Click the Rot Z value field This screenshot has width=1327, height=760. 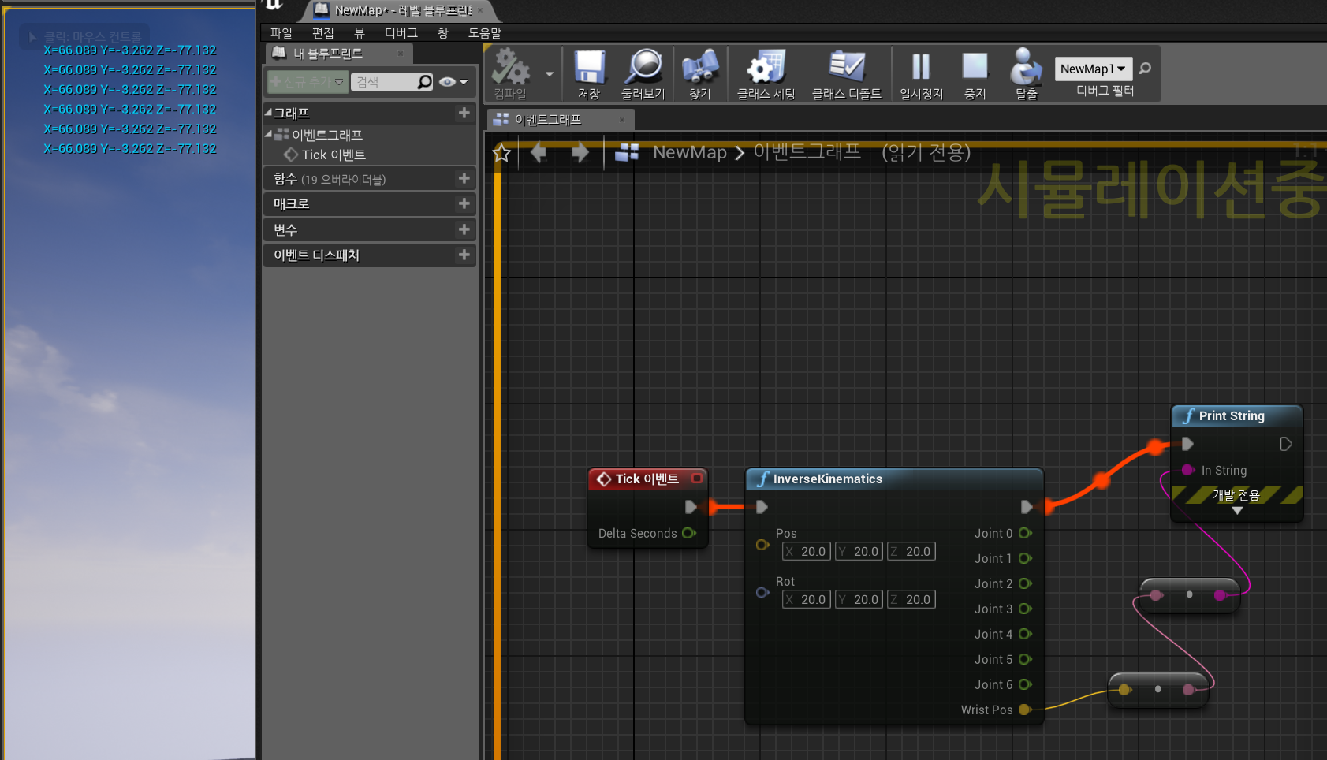(911, 599)
